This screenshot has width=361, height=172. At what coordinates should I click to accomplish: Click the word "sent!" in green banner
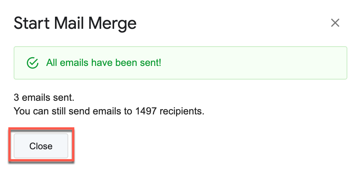pyautogui.click(x=151, y=63)
